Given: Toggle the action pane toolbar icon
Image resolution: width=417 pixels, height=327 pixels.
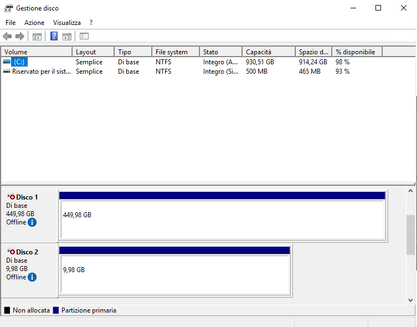Looking at the screenshot, I should (x=67, y=37).
